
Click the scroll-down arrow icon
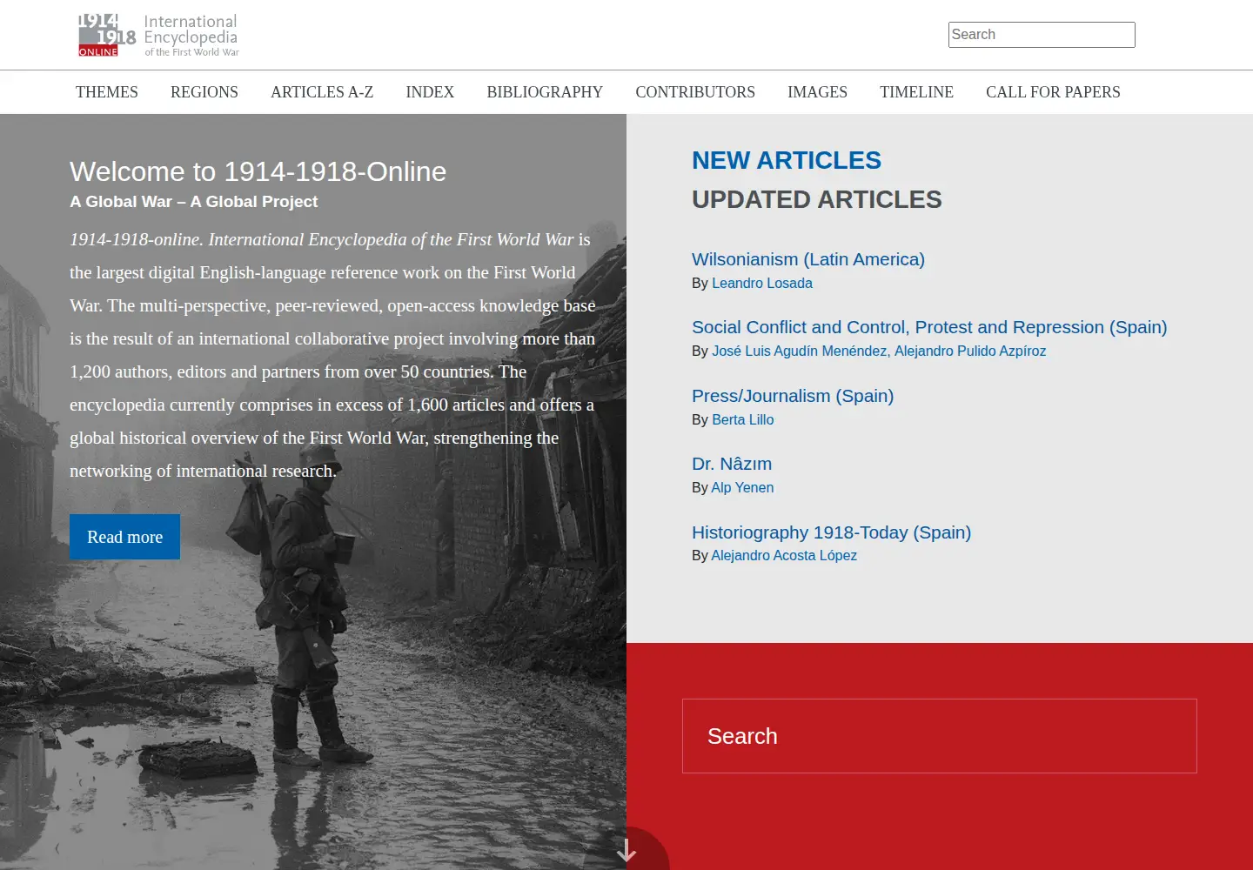(626, 851)
